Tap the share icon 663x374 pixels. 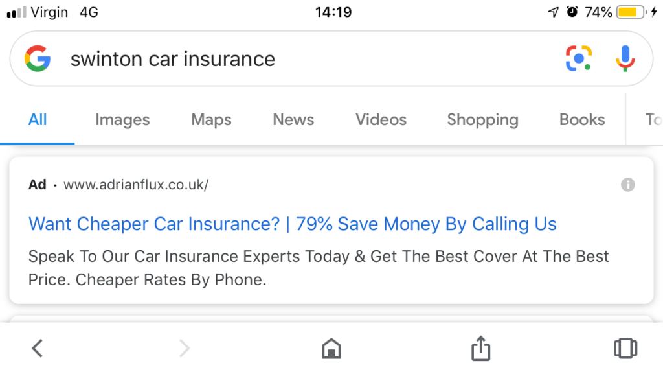click(480, 348)
